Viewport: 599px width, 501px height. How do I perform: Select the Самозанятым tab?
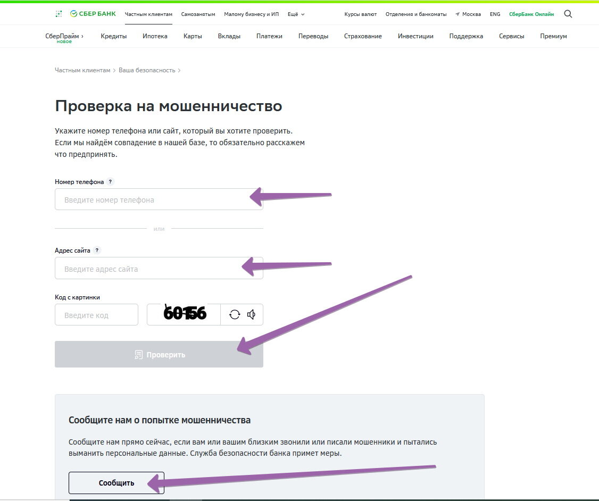tap(198, 14)
